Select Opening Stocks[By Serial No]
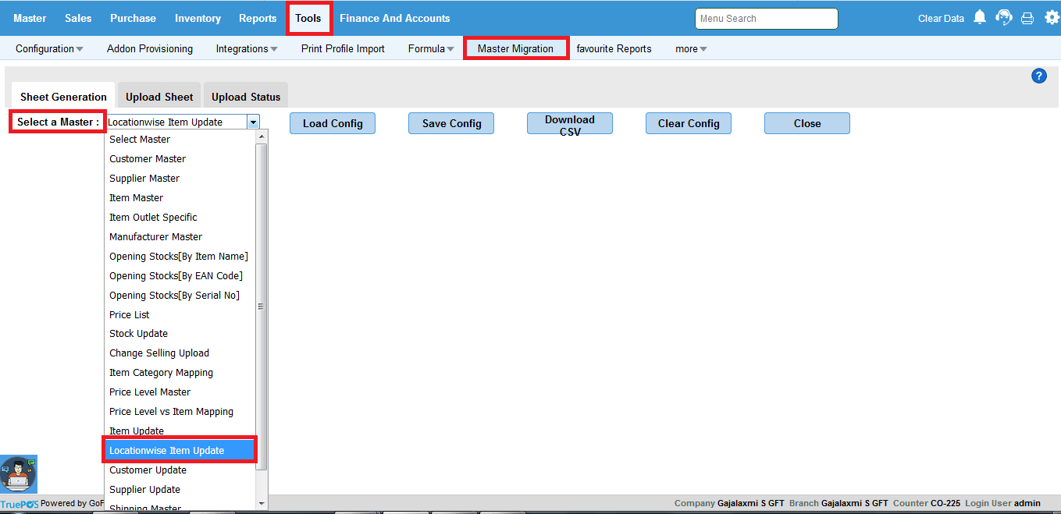Viewport: 1061px width, 514px height. (180, 295)
